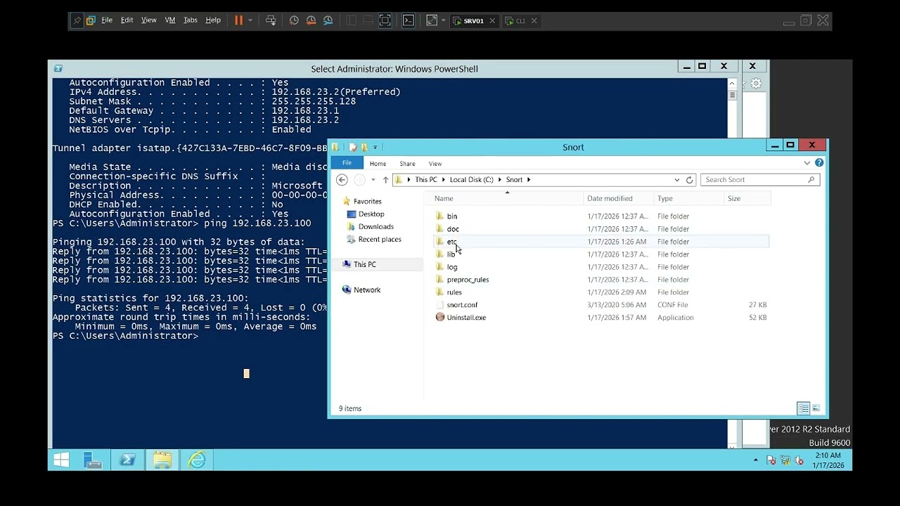Select the etc folder

click(x=601, y=242)
